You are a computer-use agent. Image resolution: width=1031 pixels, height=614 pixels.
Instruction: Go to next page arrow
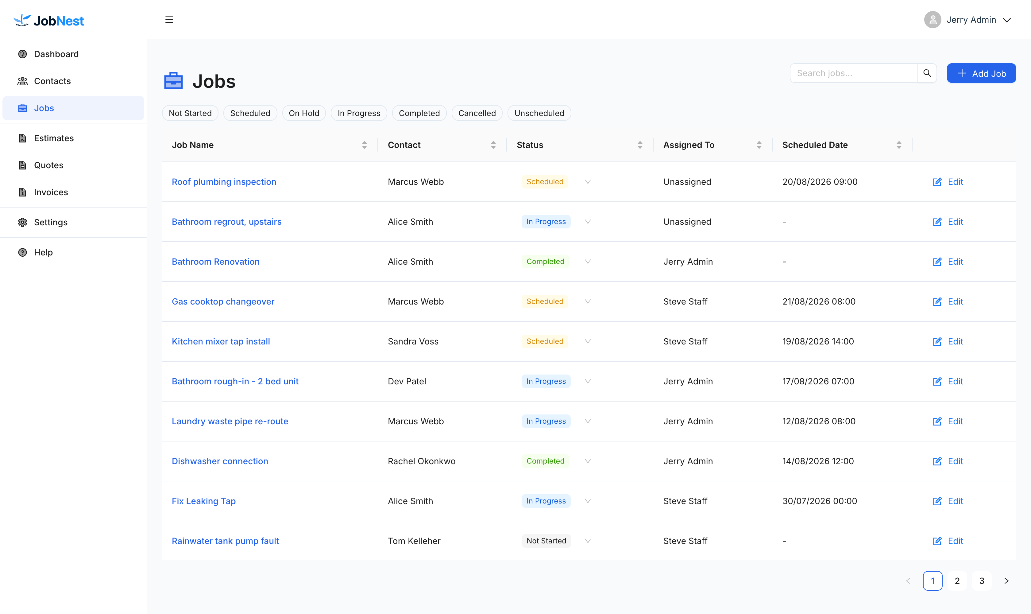1006,581
